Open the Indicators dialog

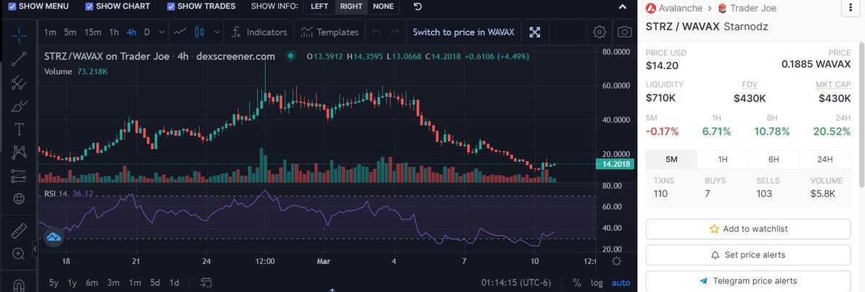click(x=259, y=32)
